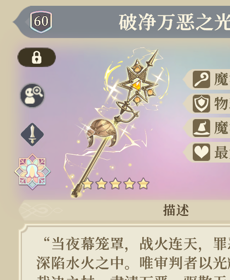Click the decorative swirl left of 描述
Image resolution: width=230 pixels, height=280 pixels.
tap(41, 211)
